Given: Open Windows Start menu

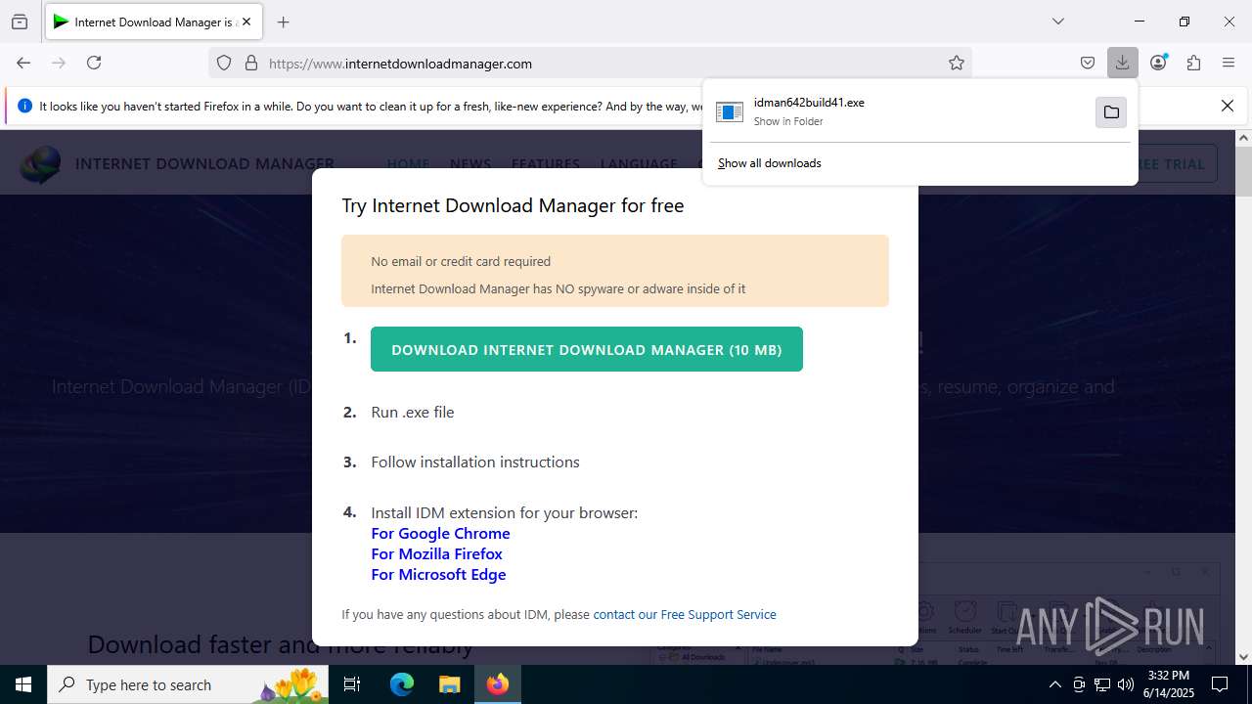Looking at the screenshot, I should click(23, 684).
